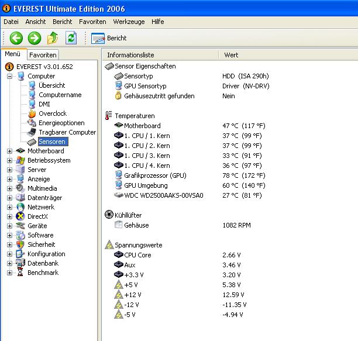Click the Temperaturen thermometer icon
This screenshot has height=341, width=358.
109,115
